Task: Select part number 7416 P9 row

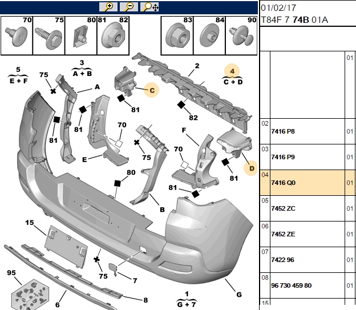Action: point(308,157)
